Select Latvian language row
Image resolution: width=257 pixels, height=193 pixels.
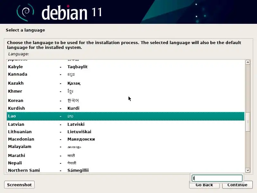pyautogui.click(x=126, y=124)
